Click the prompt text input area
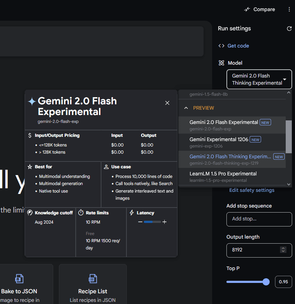Viewport: 295px width, 304px height. click(102, 41)
